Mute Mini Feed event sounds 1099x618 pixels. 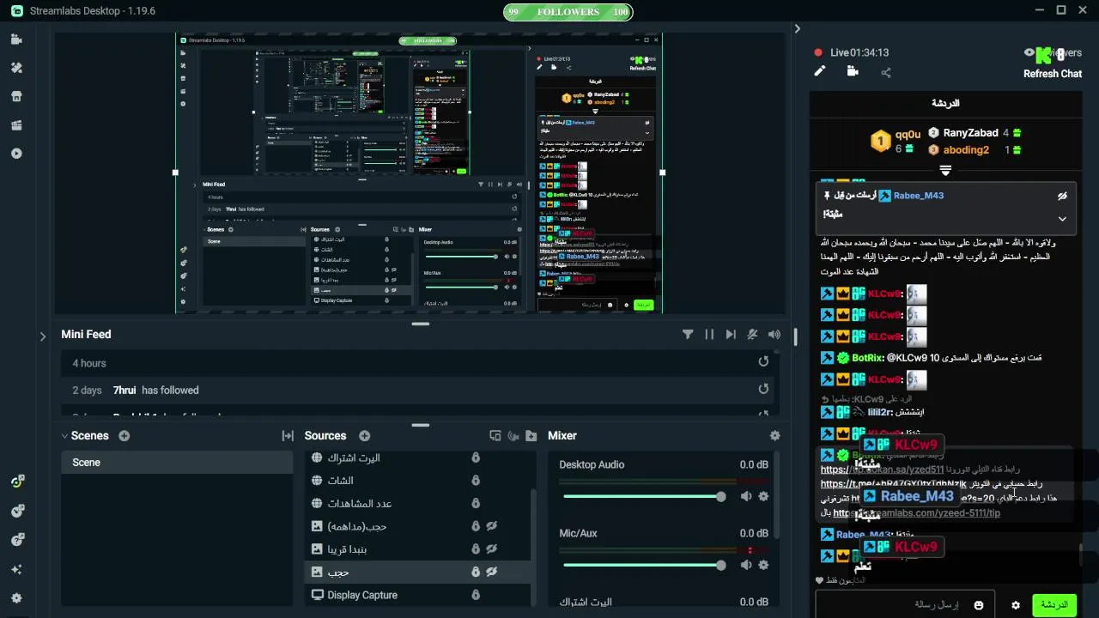752,335
